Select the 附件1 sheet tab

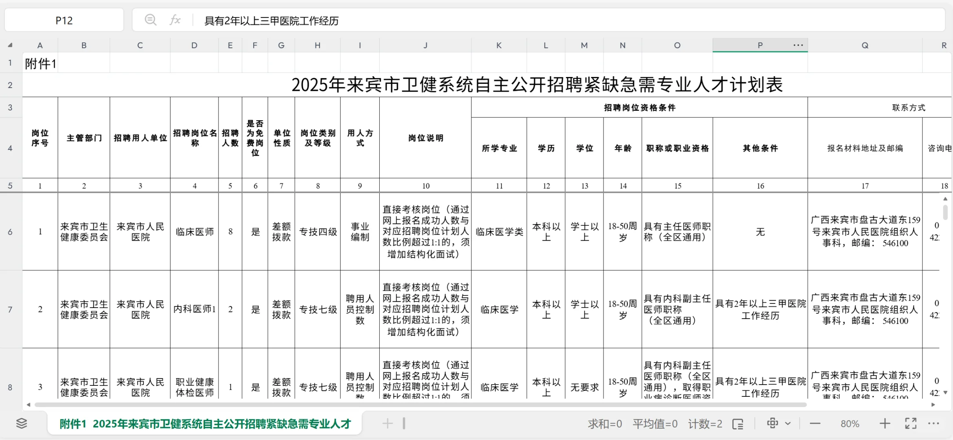coord(205,424)
